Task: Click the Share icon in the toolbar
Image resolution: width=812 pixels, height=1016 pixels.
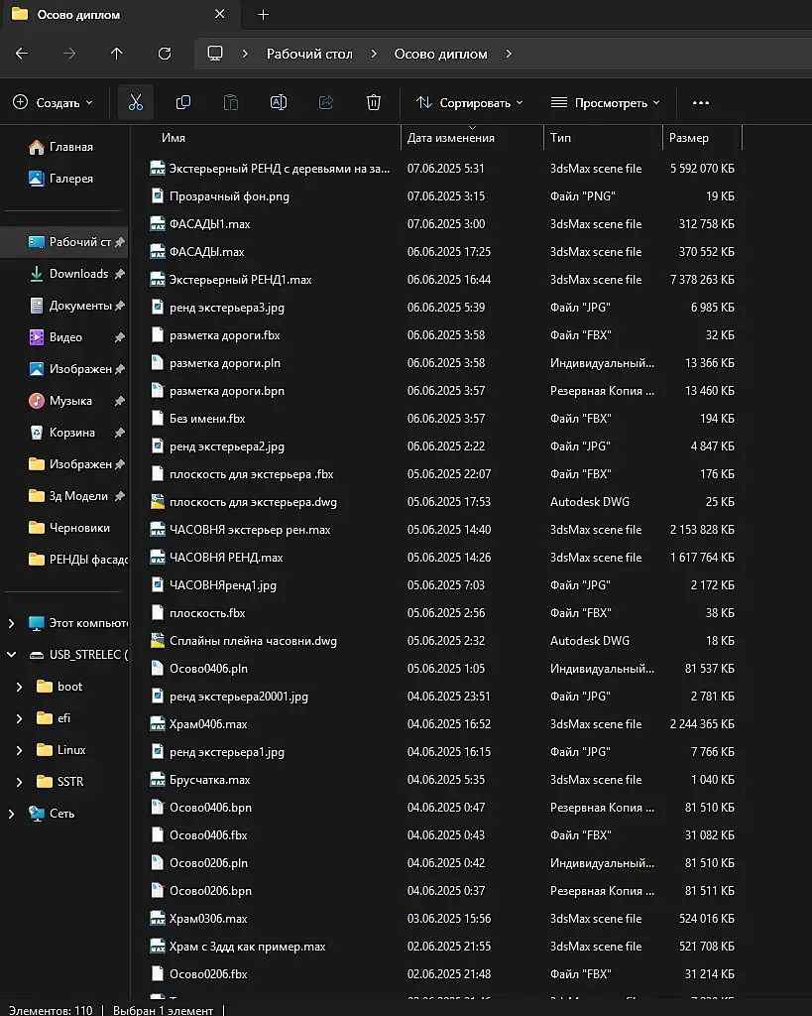Action: click(326, 102)
